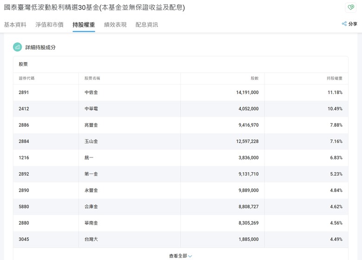
Task: Click weight value 4.49%
Action: 336,240
